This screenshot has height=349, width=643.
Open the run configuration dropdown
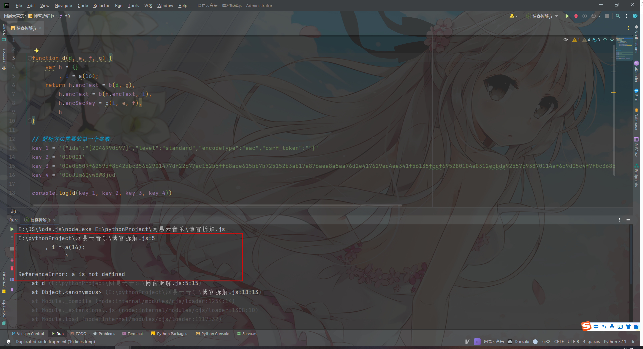pos(542,16)
